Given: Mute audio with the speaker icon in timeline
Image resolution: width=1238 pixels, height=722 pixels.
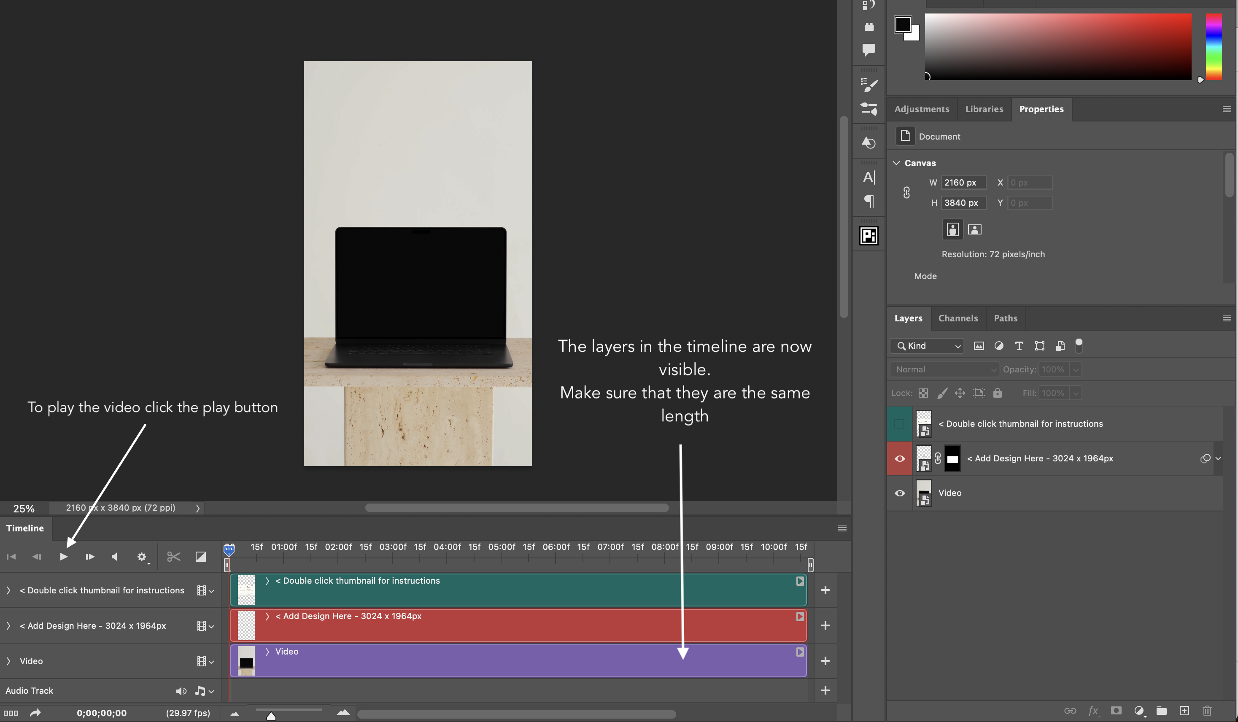Looking at the screenshot, I should point(181,690).
